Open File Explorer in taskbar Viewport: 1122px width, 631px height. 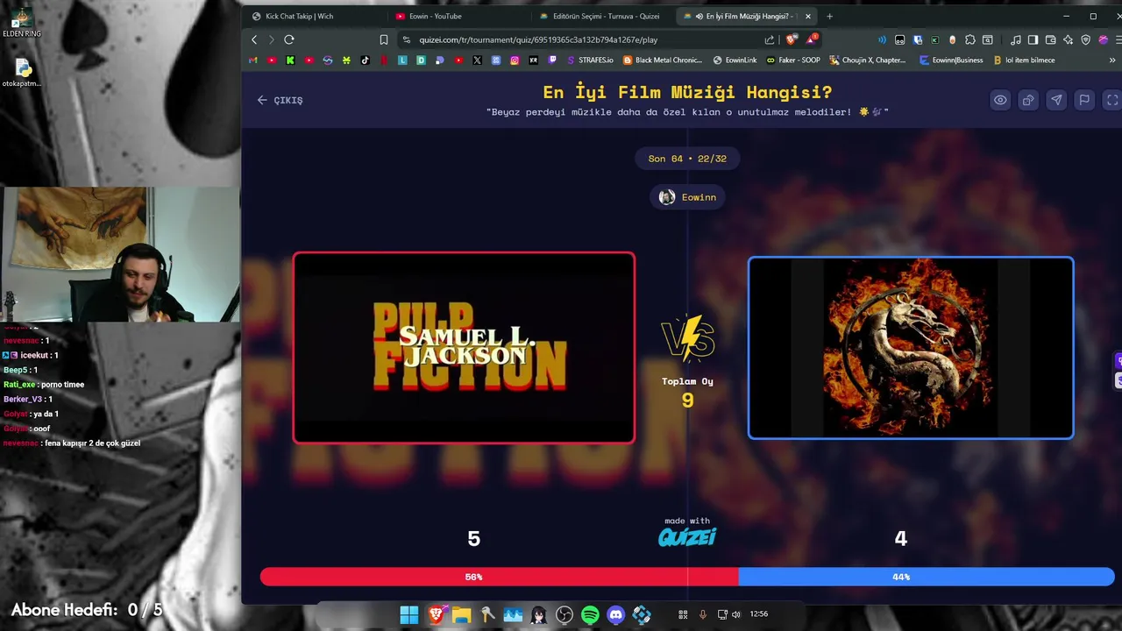461,614
